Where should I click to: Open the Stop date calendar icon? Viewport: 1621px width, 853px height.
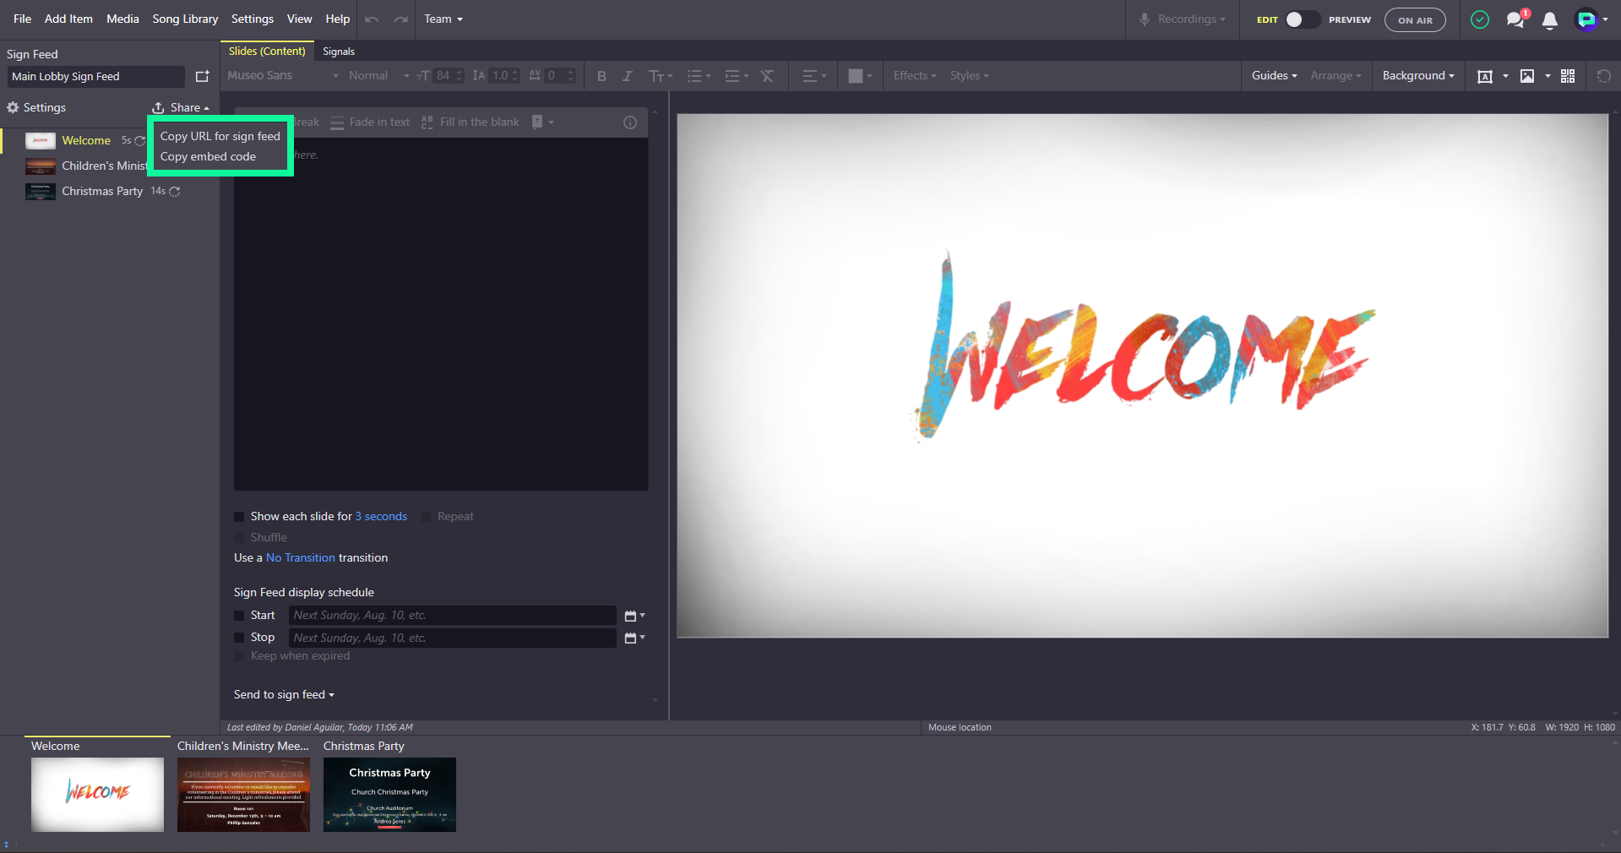tap(634, 638)
